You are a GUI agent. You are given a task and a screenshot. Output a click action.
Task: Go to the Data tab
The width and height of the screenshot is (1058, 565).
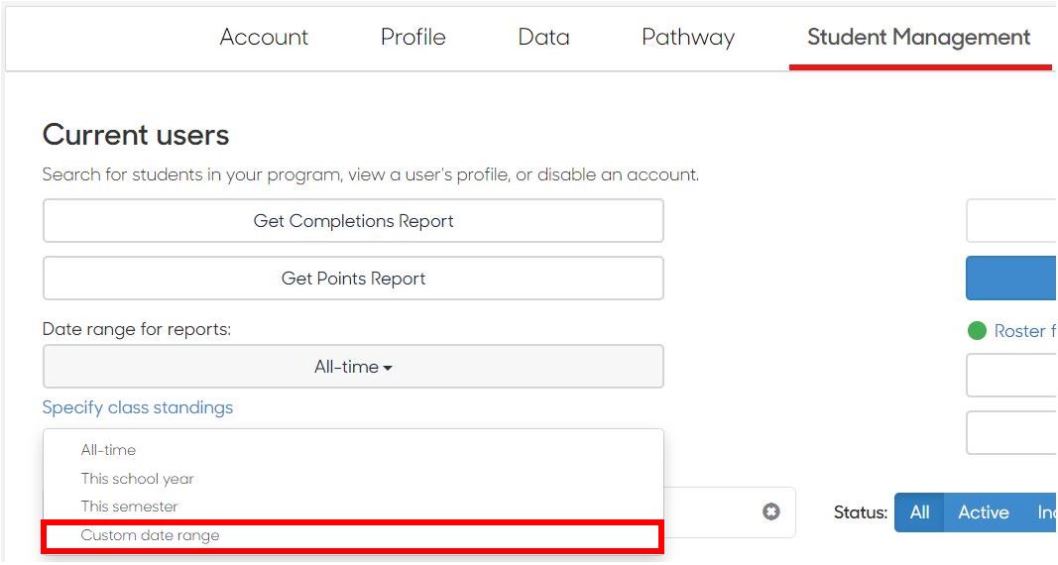pos(543,37)
